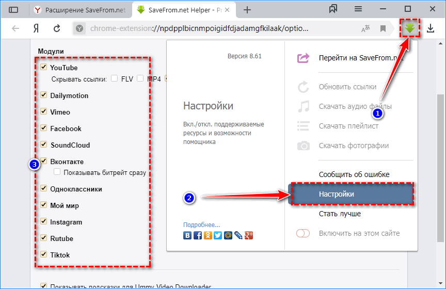Open the browser downloads icon
446x289 pixels.
click(x=431, y=28)
